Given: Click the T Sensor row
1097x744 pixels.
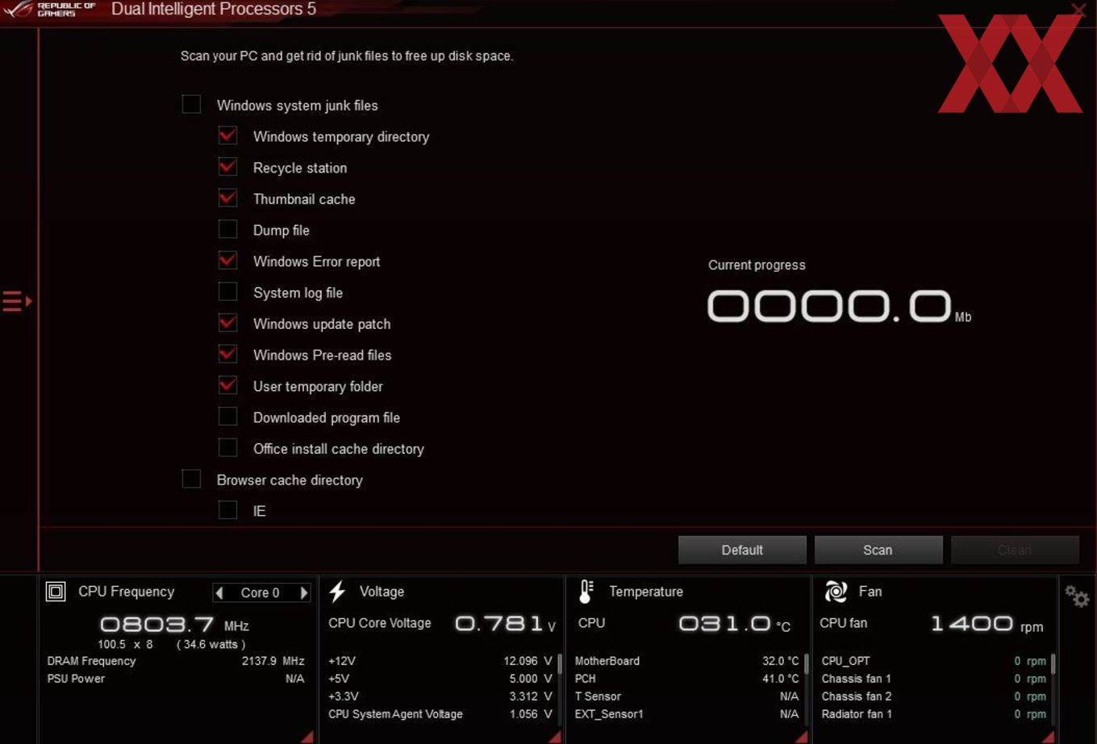Looking at the screenshot, I should click(x=686, y=696).
